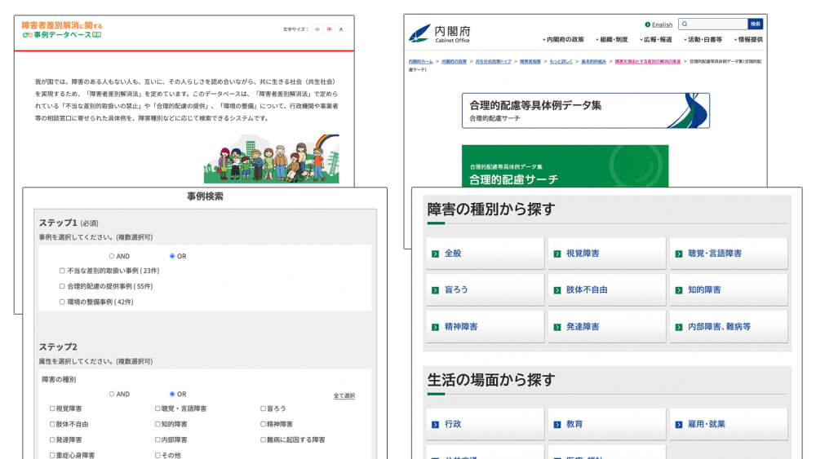816x459 pixels.
Task: Set text size to 大
Action: click(x=341, y=29)
